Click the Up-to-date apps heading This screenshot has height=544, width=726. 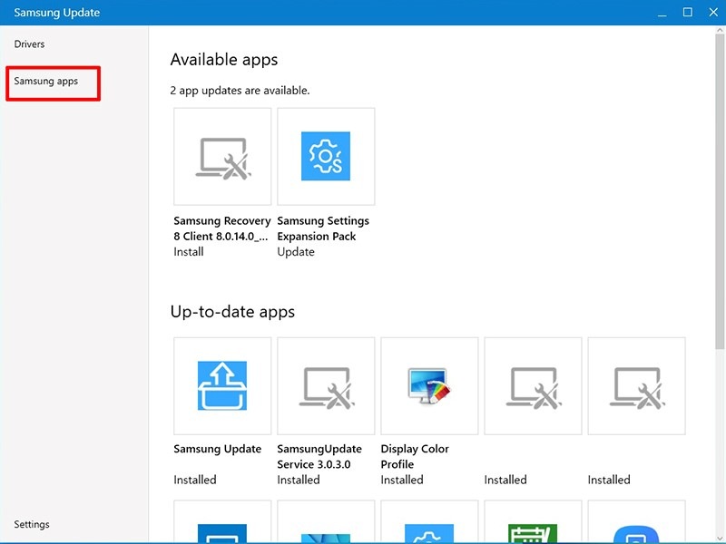(232, 311)
